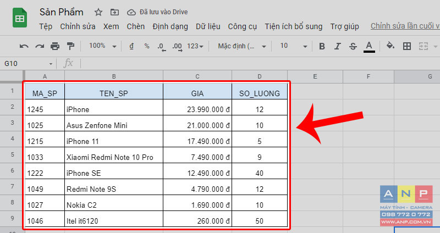
Task: Select the Nokia C2 cell
Action: point(114,203)
